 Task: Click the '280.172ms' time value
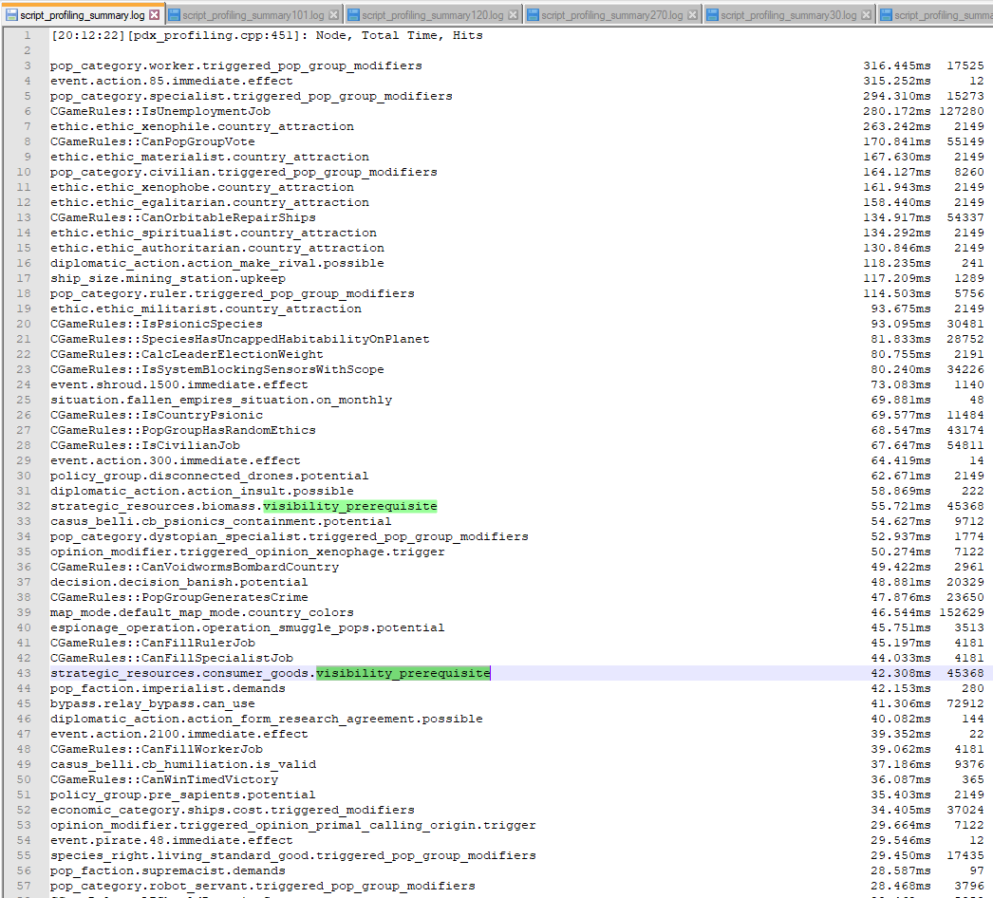(x=897, y=111)
